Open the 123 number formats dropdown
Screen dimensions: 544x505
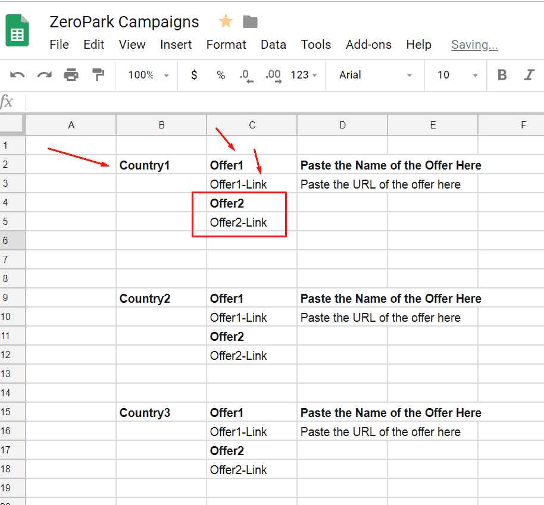tap(304, 75)
